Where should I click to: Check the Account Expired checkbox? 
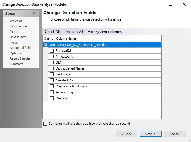click(51, 92)
